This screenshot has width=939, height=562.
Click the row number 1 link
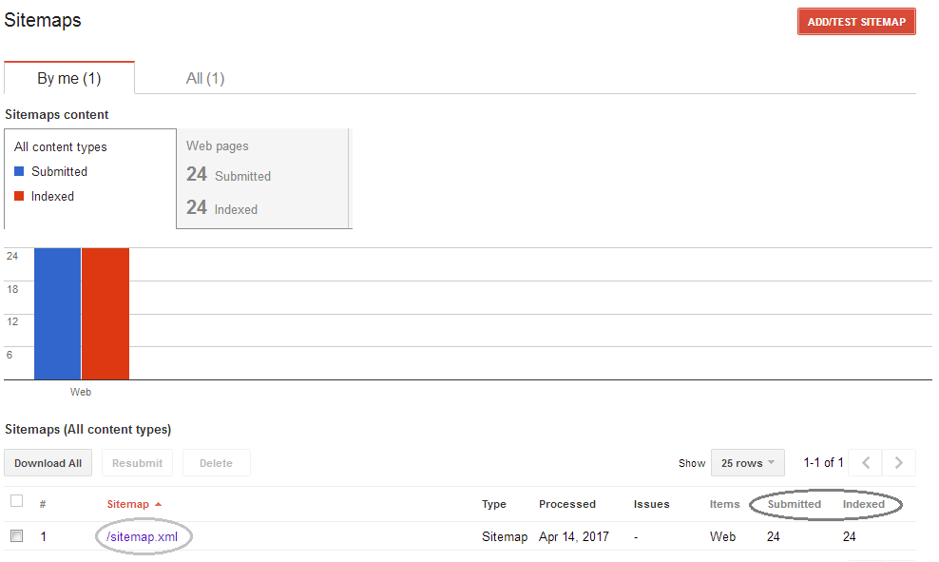click(x=43, y=536)
